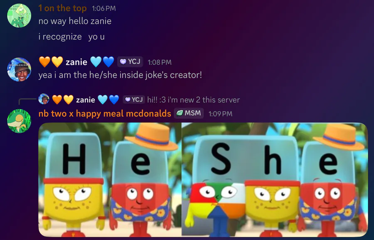Open the green snake avatar of nb two

[x=19, y=121]
